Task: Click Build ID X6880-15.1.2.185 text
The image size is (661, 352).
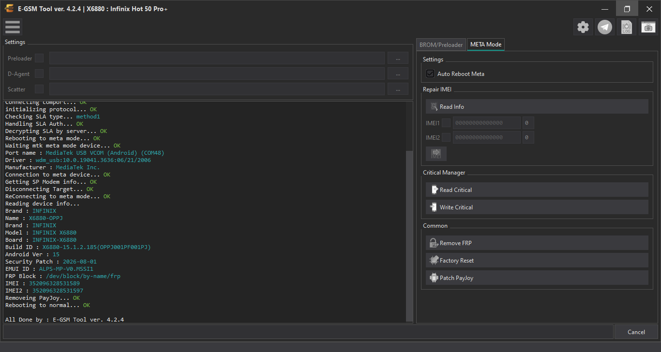Action: [x=97, y=247]
